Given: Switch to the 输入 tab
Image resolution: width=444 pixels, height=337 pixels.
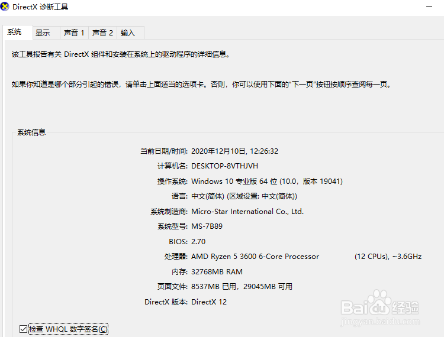Looking at the screenshot, I should click(x=130, y=33).
